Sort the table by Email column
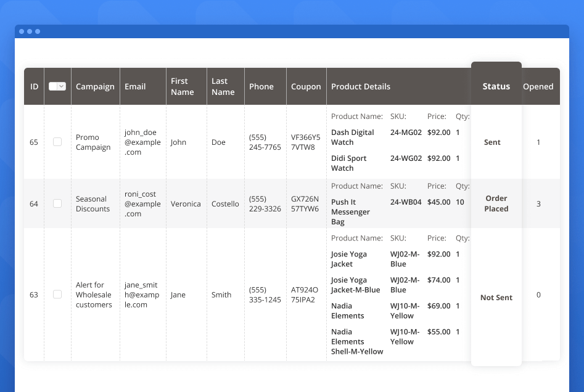 (135, 87)
